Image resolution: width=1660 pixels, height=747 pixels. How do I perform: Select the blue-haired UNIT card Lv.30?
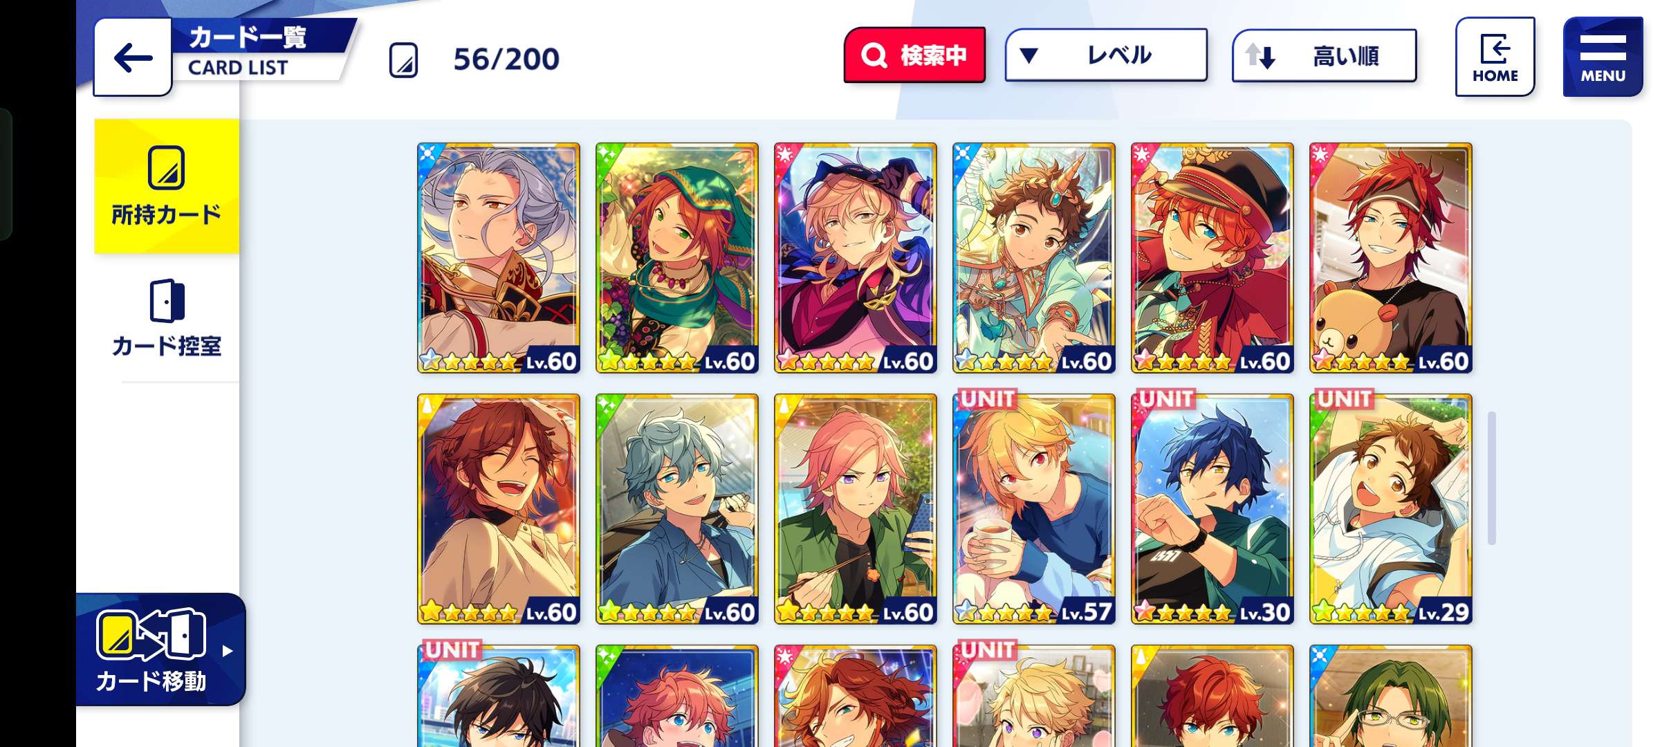[x=1212, y=508]
